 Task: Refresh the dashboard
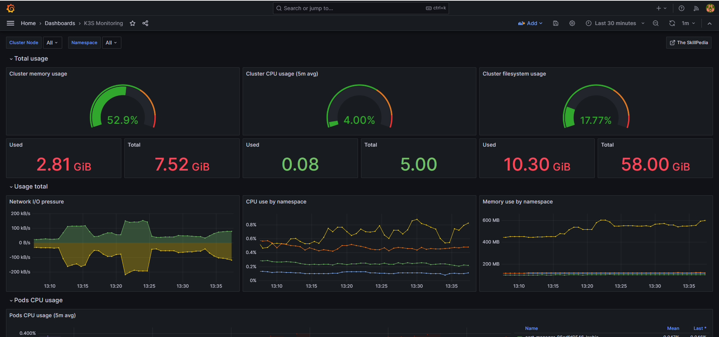click(672, 23)
